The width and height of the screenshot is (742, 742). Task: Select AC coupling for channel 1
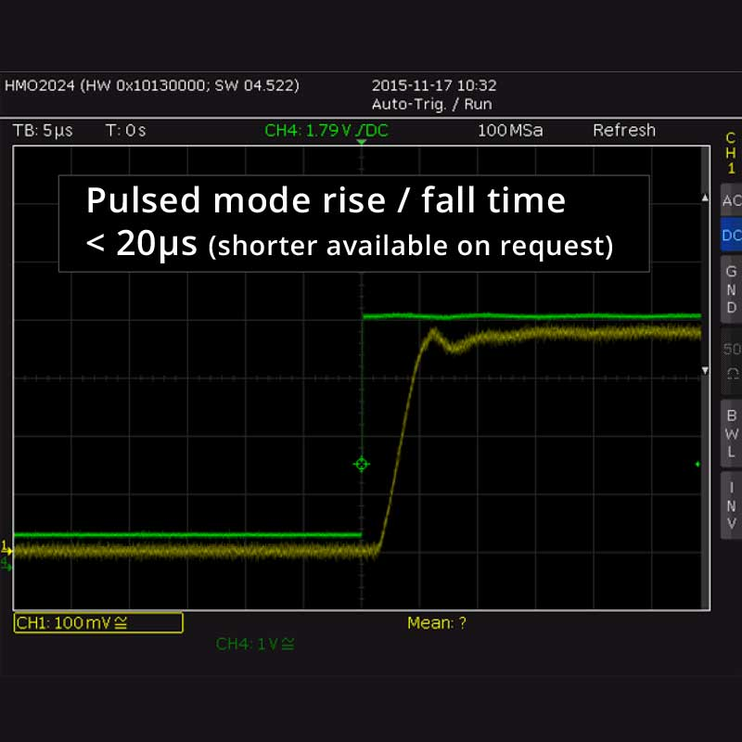coord(731,200)
